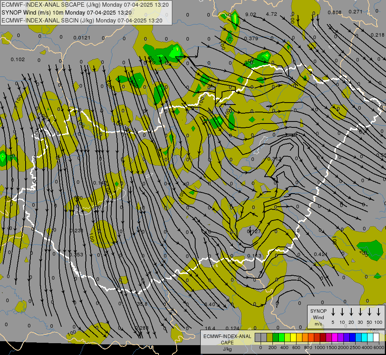Image resolution: width=386 pixels, height=355 pixels.
Task: Pick the pure blue swatch in CAPE legend
Action: 352,337
